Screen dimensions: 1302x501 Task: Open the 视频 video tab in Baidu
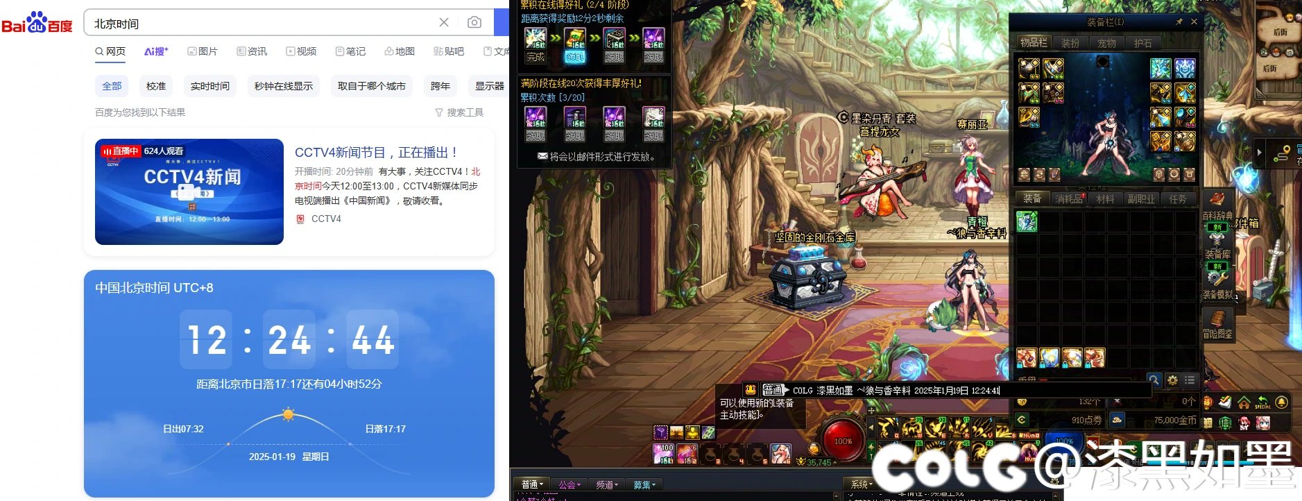coord(301,51)
